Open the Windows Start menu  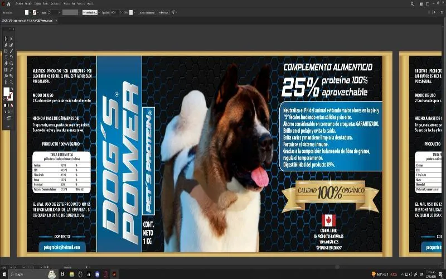(x=4, y=275)
